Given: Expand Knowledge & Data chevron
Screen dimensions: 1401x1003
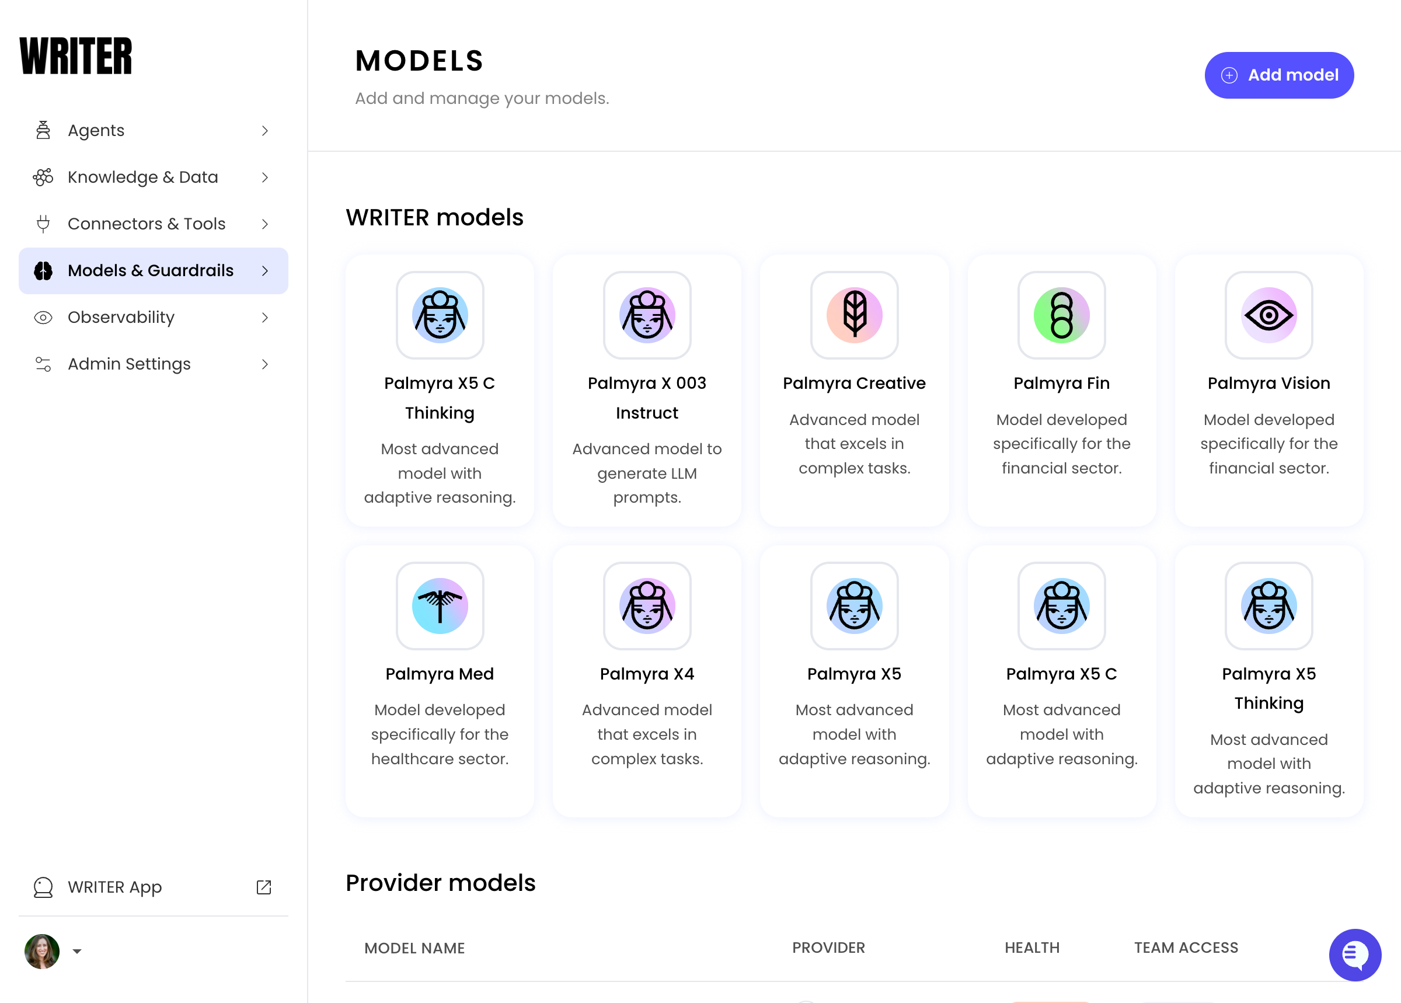Looking at the screenshot, I should 265,177.
